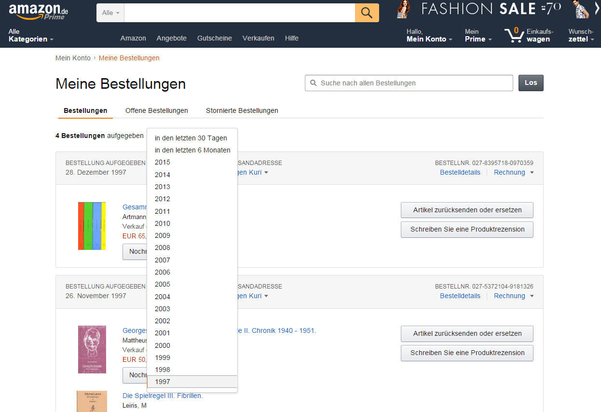Viewport: 601px width, 412px height.
Task: Click in the main Amazon search field
Action: click(239, 13)
